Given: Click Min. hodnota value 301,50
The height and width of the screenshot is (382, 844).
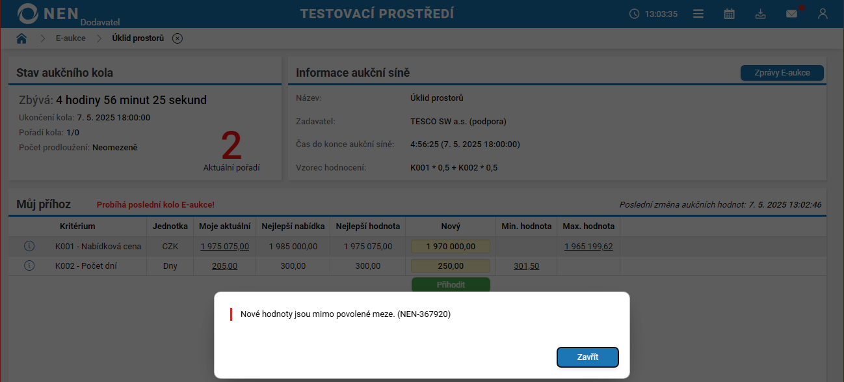Looking at the screenshot, I should [526, 266].
